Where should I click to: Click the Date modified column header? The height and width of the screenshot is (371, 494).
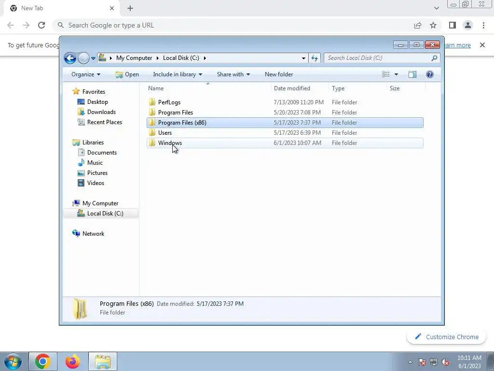pos(300,88)
